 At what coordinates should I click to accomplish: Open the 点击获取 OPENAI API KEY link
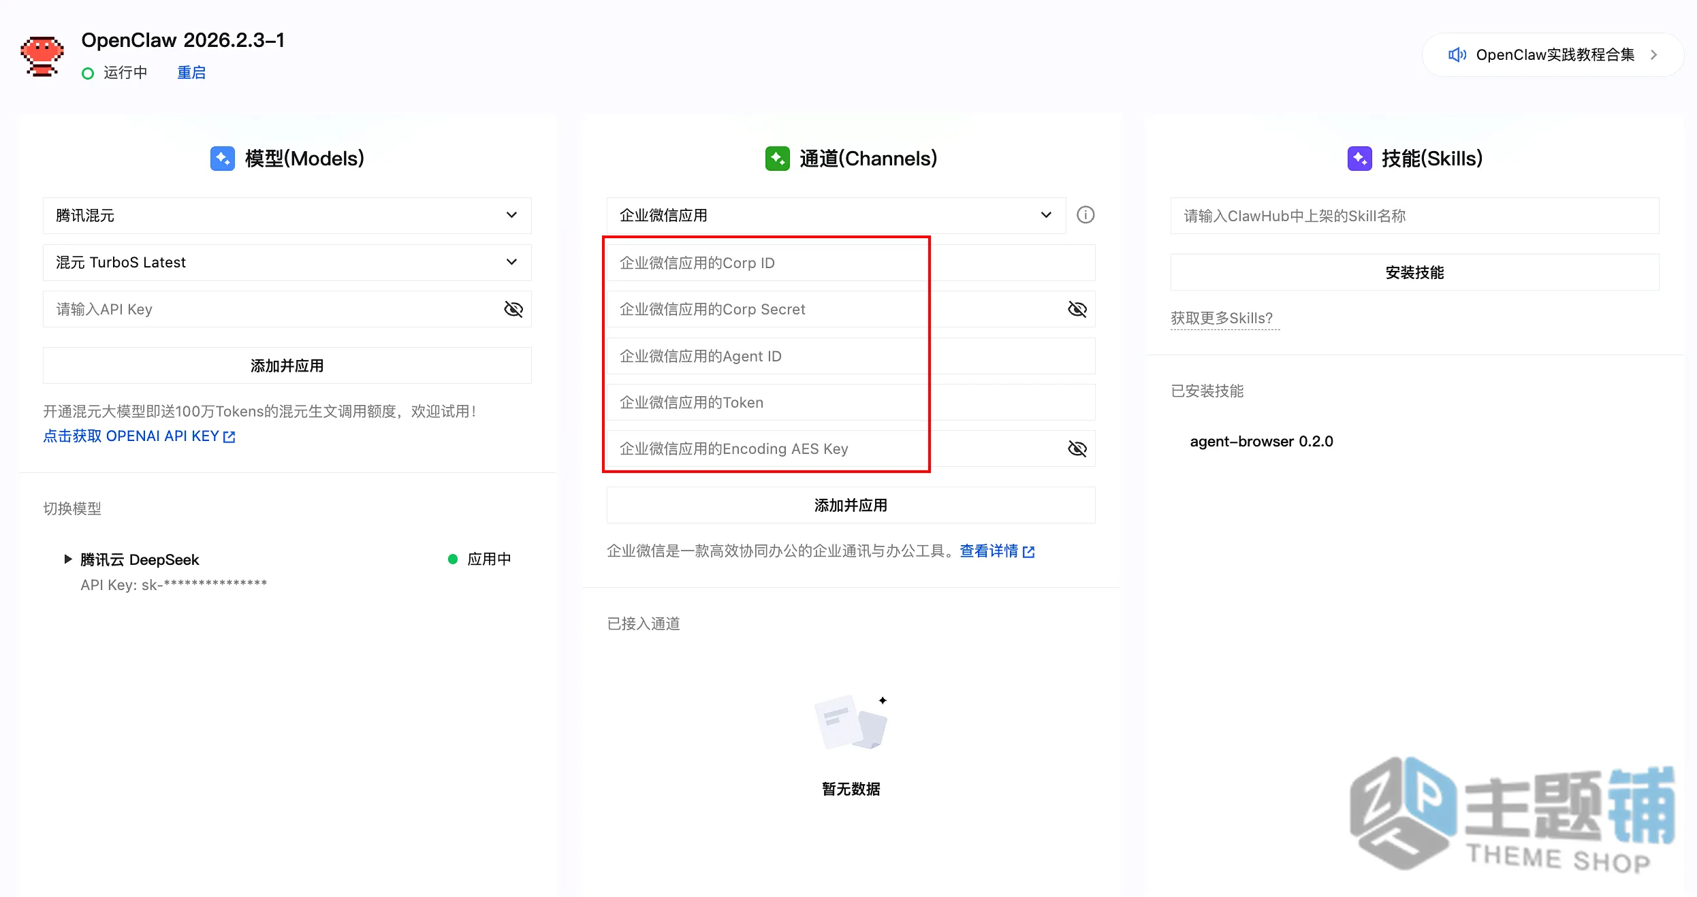click(x=139, y=436)
